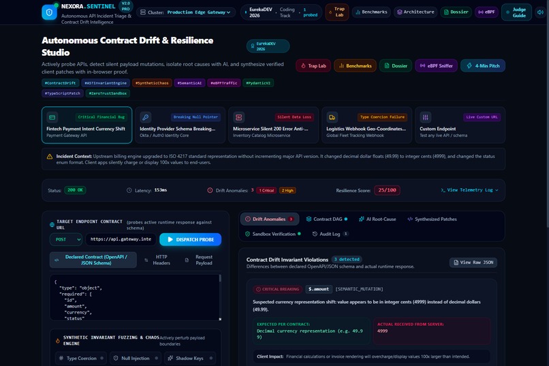
Task: Click the Identity Provider card's key icon
Action: (145, 117)
